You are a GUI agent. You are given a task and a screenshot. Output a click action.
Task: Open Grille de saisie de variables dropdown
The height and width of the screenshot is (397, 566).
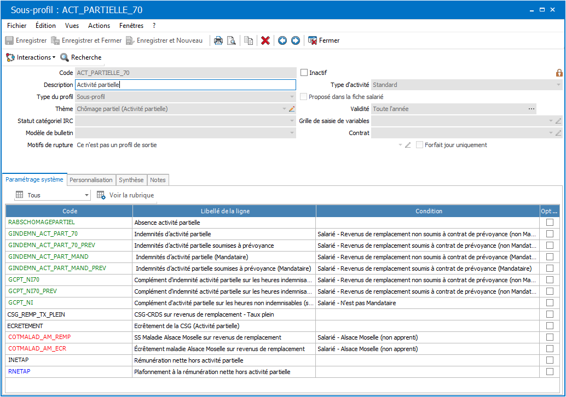pos(551,121)
